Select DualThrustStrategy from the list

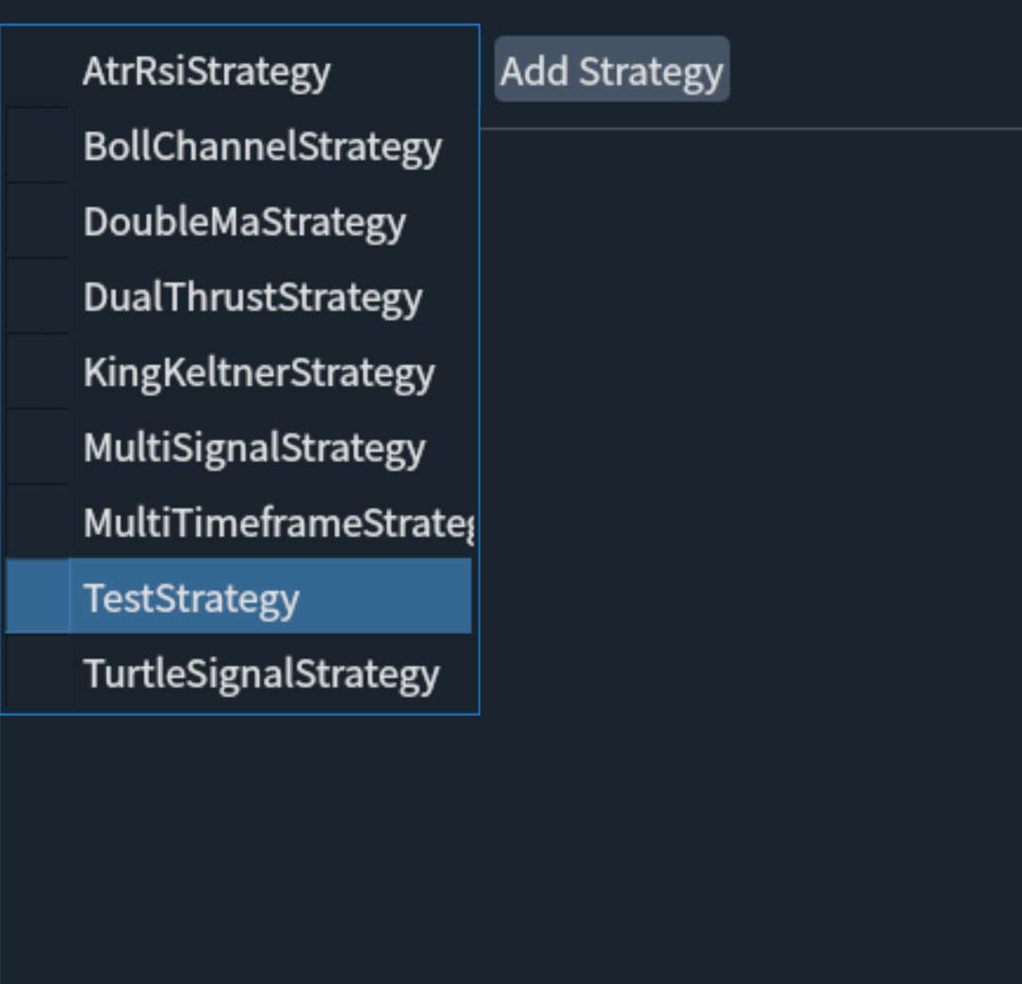click(252, 298)
